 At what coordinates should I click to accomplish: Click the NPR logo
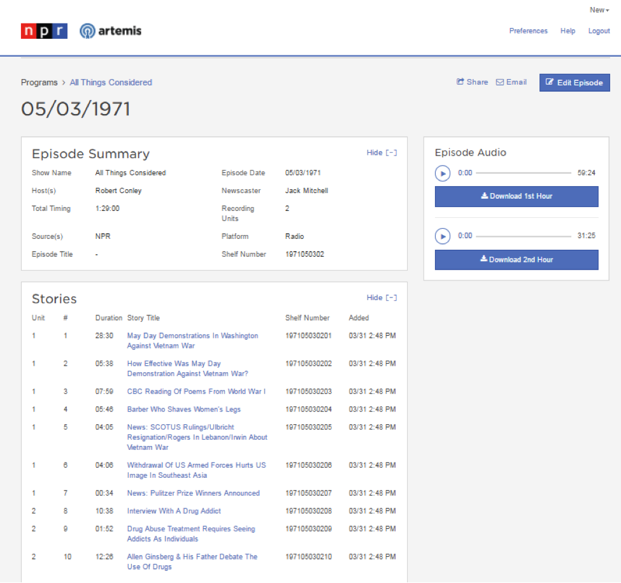point(44,31)
